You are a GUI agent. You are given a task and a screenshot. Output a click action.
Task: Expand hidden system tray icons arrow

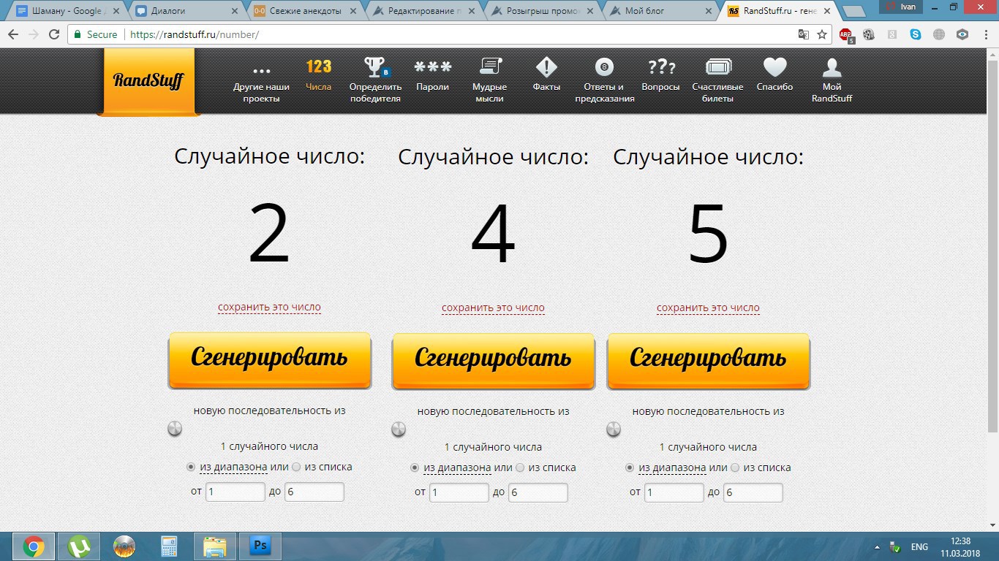coord(878,547)
